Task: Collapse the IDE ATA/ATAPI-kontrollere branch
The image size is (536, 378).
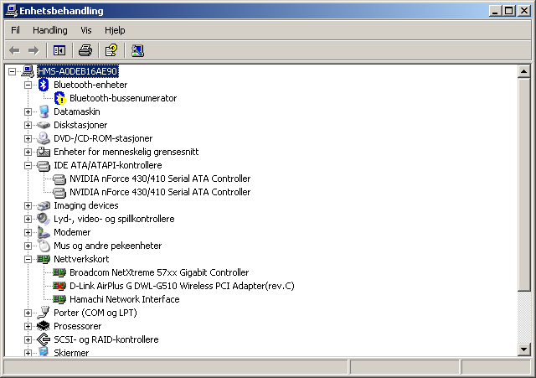Action: 28,165
